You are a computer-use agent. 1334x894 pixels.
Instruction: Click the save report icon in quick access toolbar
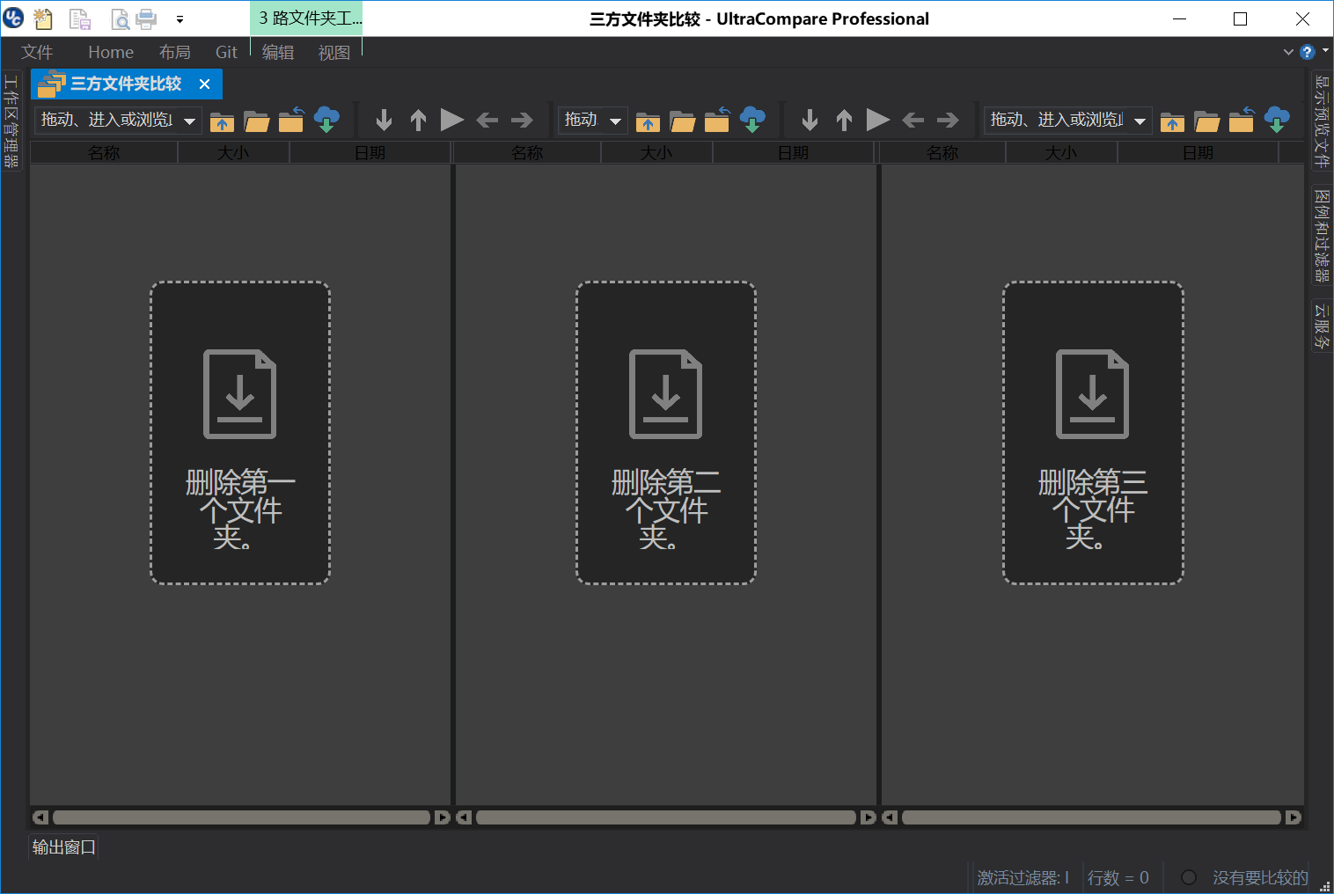pos(80,18)
